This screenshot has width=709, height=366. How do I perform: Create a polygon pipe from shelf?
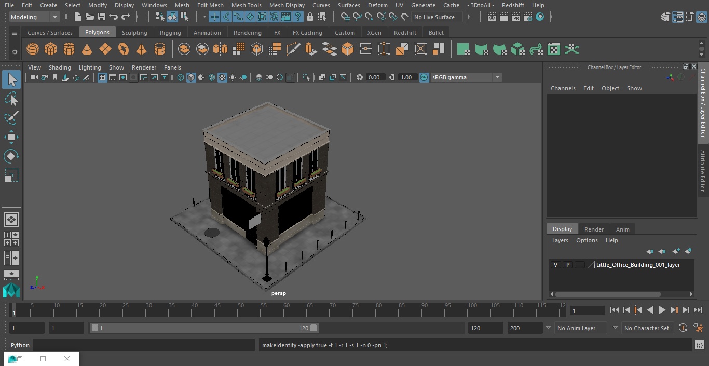point(160,49)
